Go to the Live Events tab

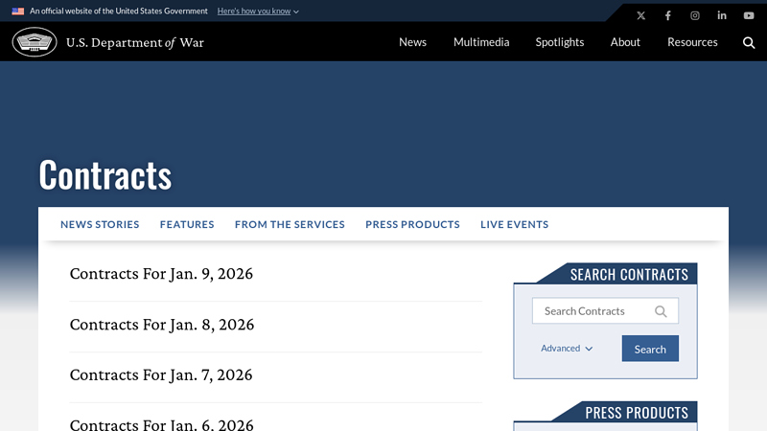[x=514, y=224]
